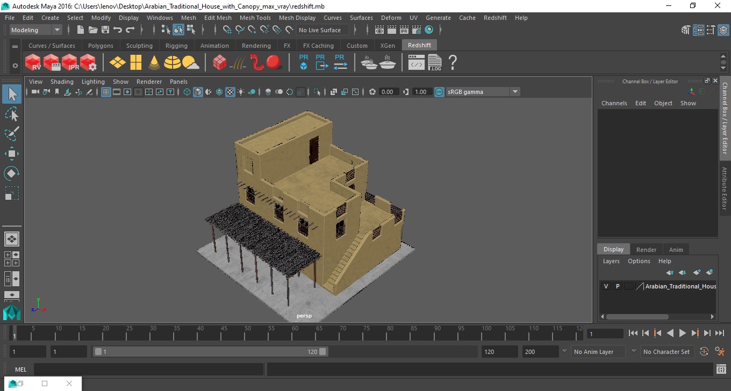
Task: Toggle single perspective view layout
Action: point(12,239)
